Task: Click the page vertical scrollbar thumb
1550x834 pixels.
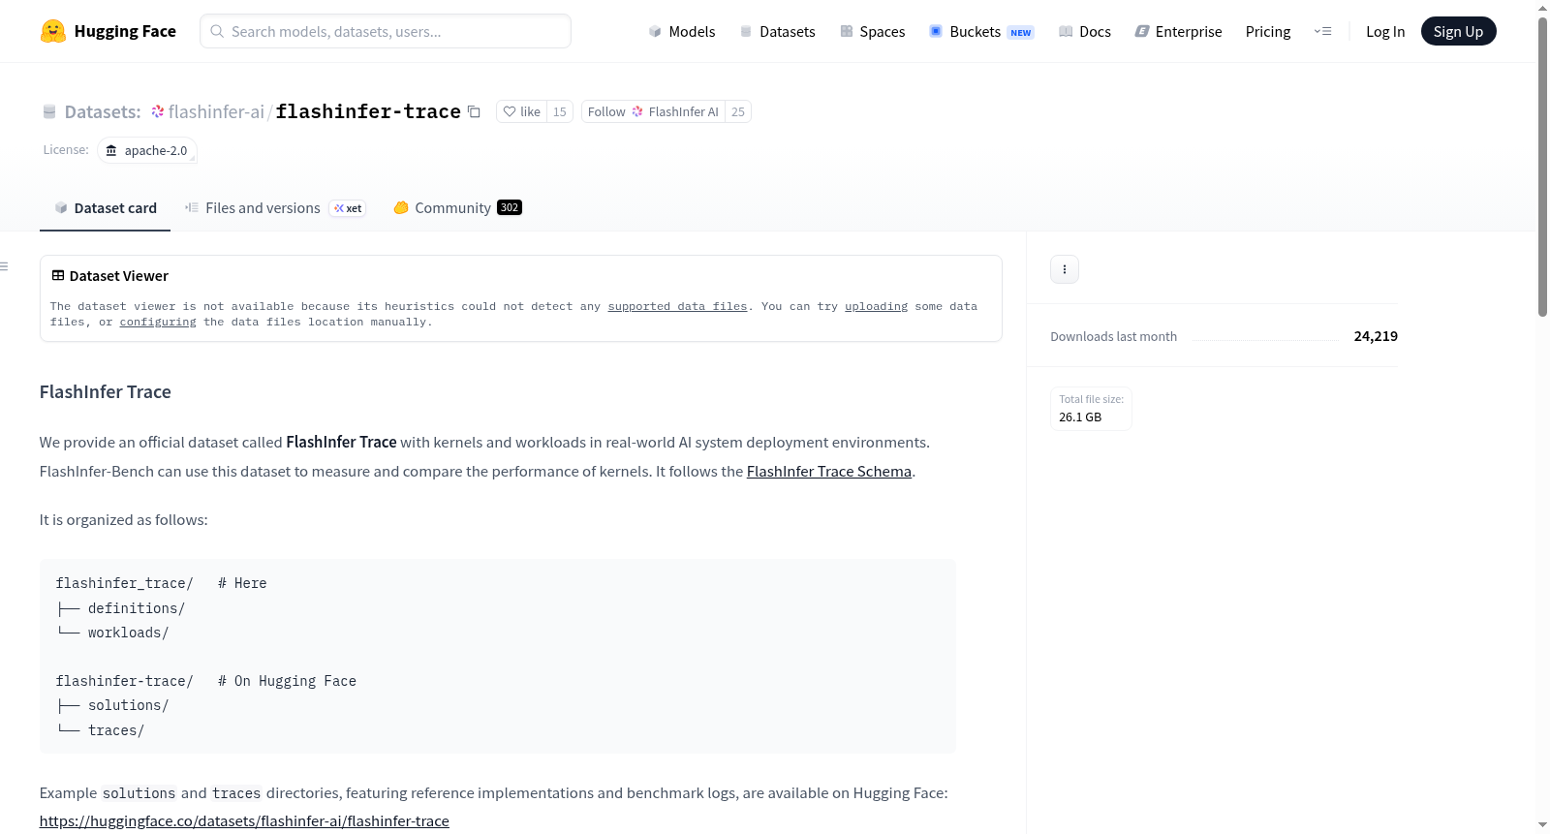Action: click(x=1542, y=167)
